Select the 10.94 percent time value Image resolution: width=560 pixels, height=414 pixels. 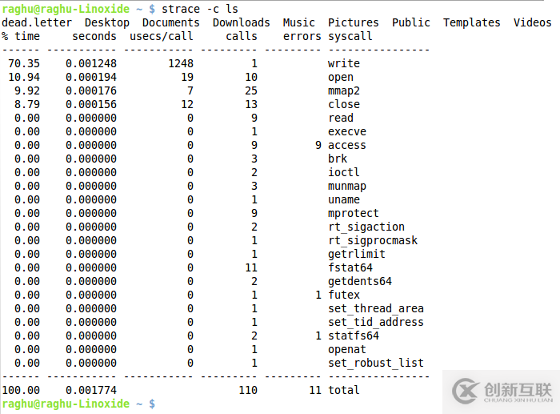tap(24, 77)
